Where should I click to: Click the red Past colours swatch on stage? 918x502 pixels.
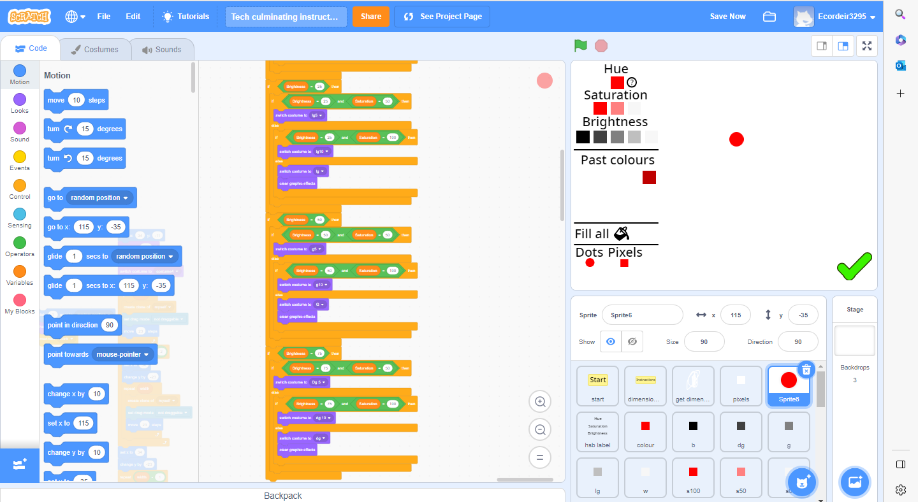[648, 177]
